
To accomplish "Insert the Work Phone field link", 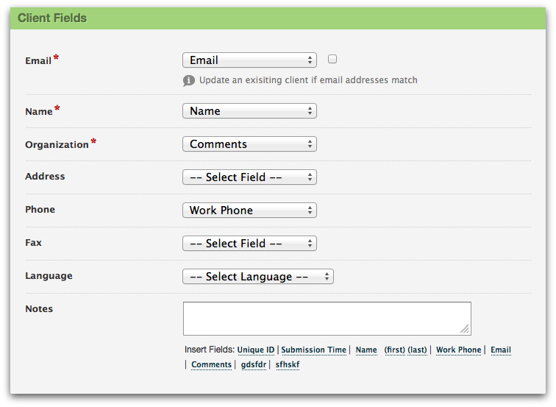I will tap(459, 350).
